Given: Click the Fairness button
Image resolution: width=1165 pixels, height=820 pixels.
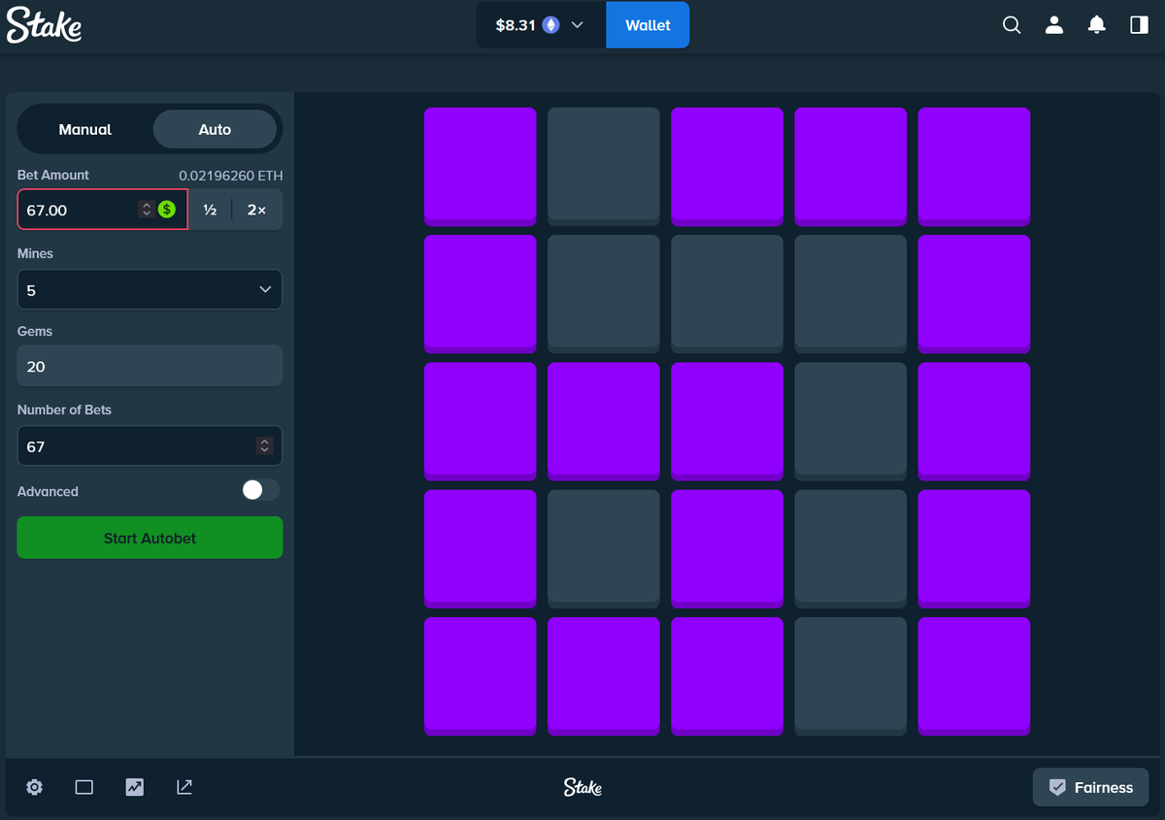Looking at the screenshot, I should 1090,787.
